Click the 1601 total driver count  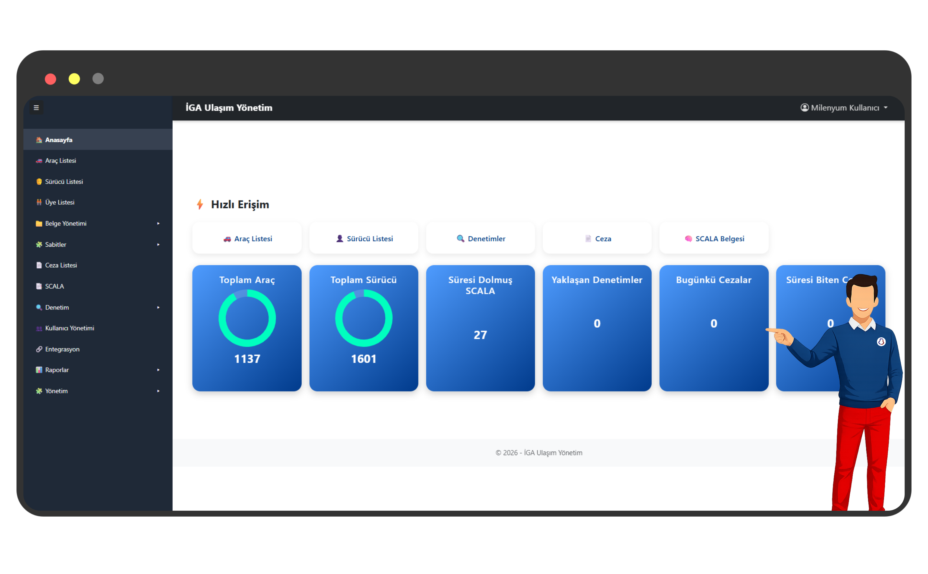point(364,359)
